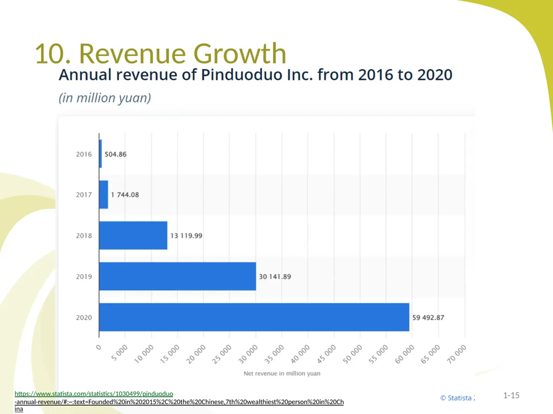Click the 60 000 x-axis tick label

click(404, 354)
